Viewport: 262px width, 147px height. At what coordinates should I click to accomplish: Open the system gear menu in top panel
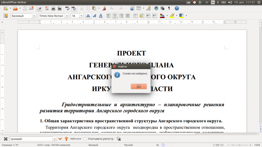259,2
